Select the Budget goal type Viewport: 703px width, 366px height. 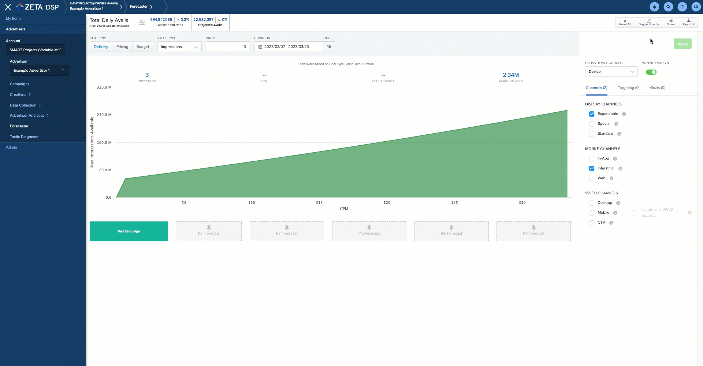(142, 47)
